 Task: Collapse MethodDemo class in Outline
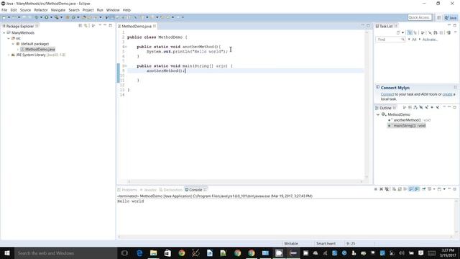coord(378,114)
